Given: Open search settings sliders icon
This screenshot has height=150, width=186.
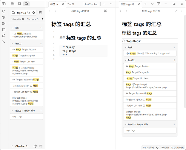Looking at the screenshot, I should tap(40, 13).
